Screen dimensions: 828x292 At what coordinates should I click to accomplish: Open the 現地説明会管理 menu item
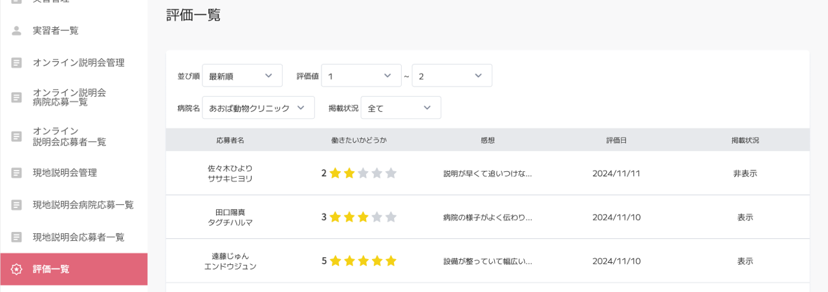click(65, 172)
